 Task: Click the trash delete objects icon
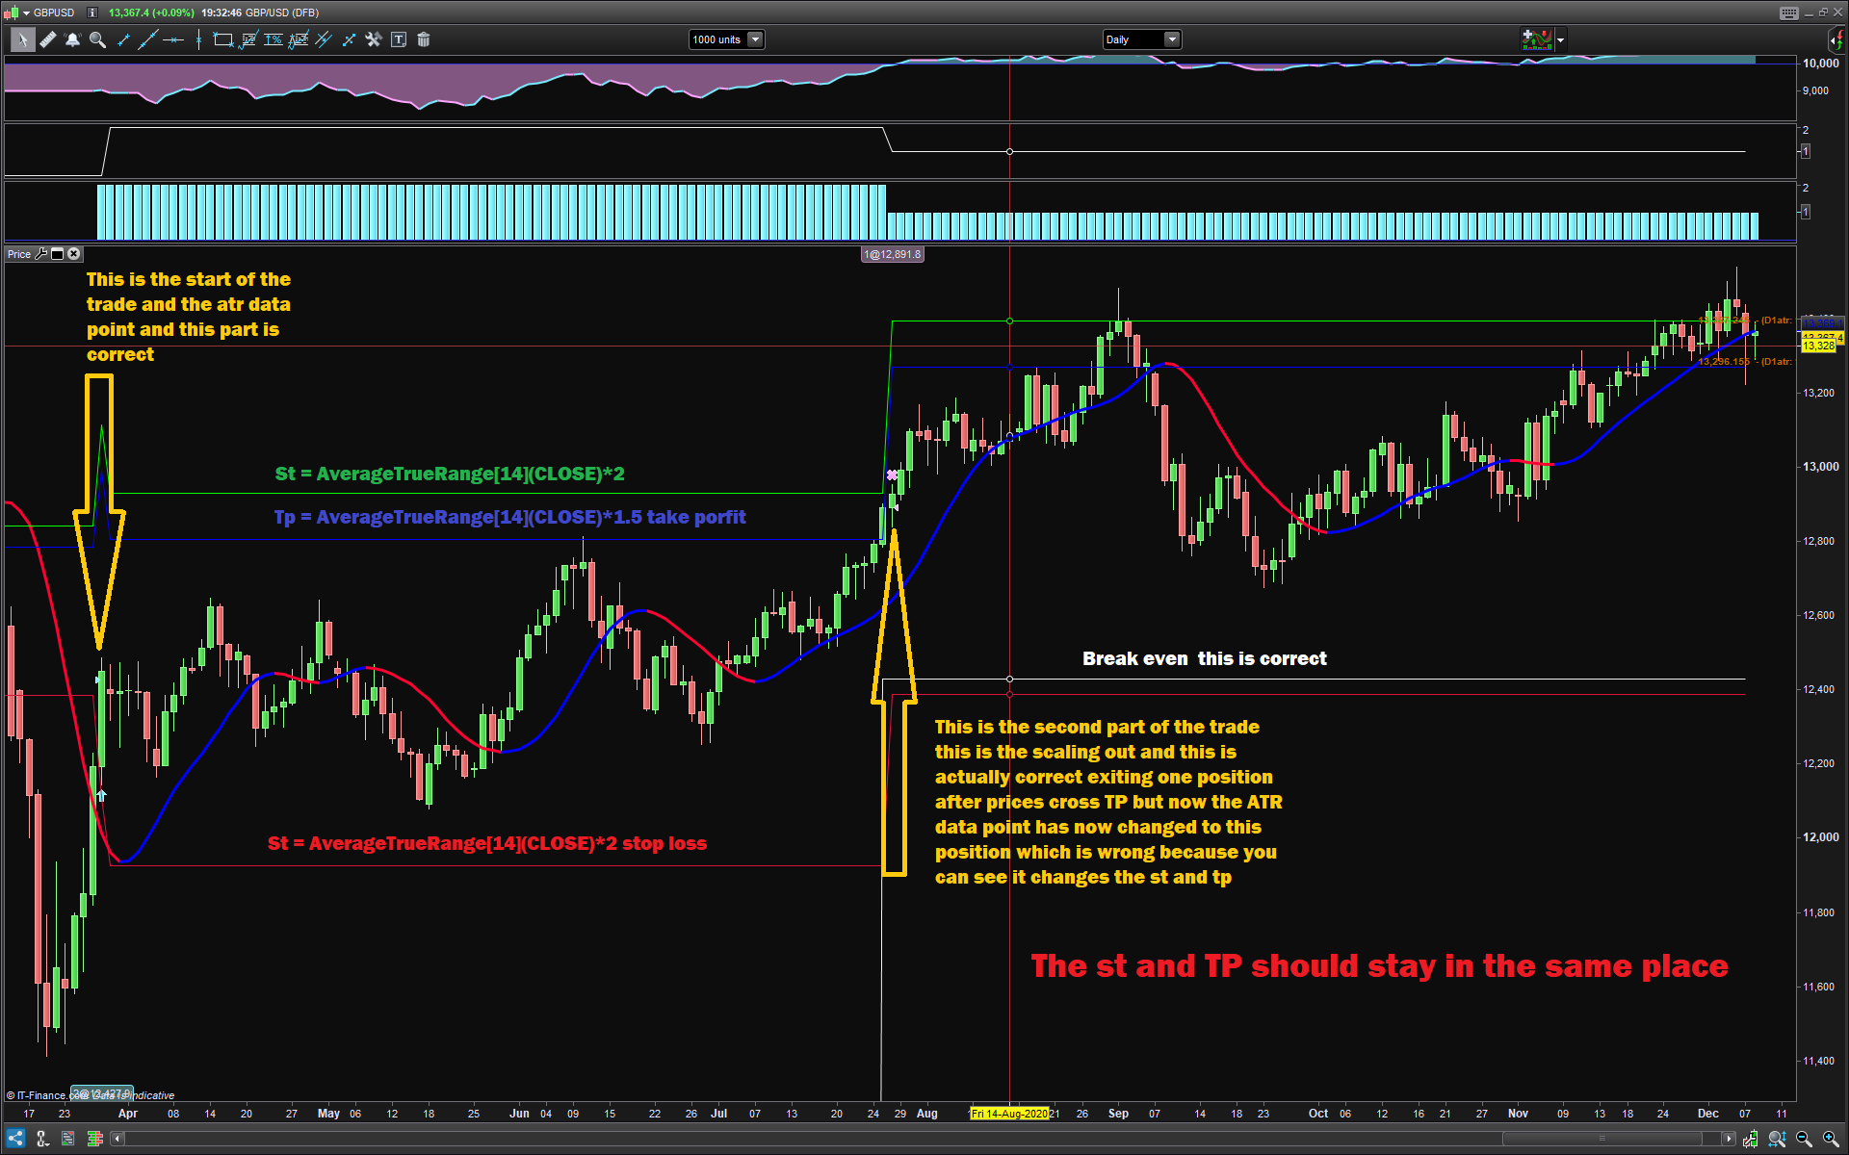(x=424, y=39)
